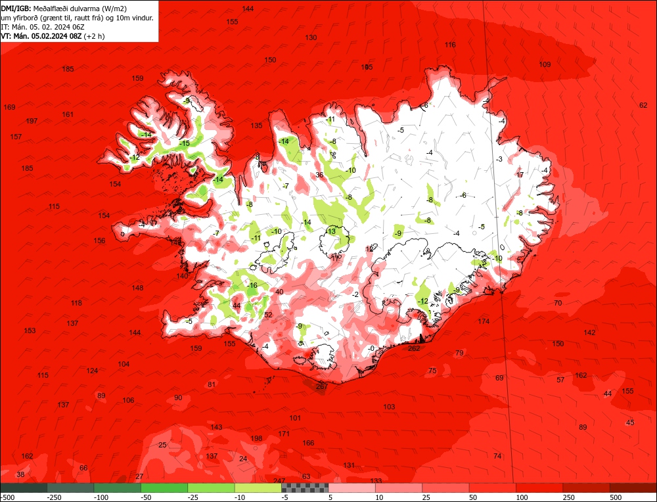Click the value 267 off the south coast
Image resolution: width=657 pixels, height=502 pixels.
(x=322, y=386)
